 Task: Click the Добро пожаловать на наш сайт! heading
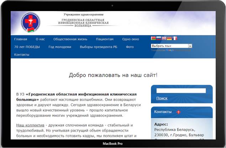(113, 75)
